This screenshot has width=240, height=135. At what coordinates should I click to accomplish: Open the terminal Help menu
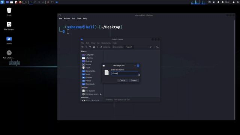pyautogui.click(x=85, y=18)
